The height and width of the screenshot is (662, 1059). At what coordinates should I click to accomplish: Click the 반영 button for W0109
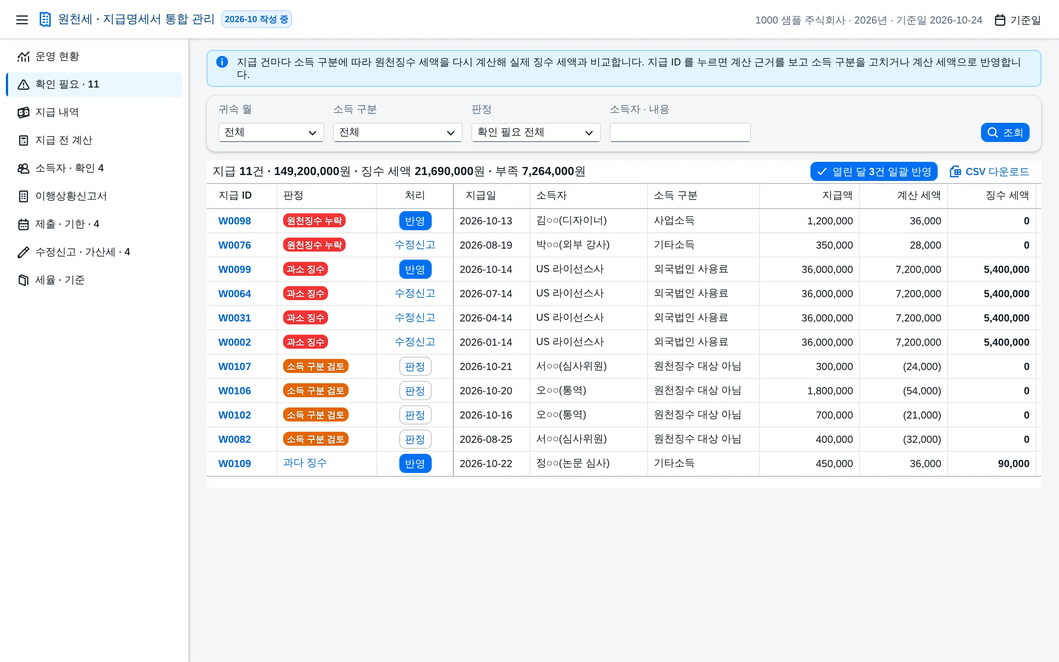pyautogui.click(x=415, y=463)
